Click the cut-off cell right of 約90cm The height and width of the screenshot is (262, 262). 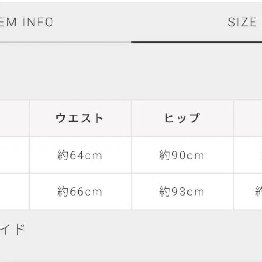[x=248, y=155]
